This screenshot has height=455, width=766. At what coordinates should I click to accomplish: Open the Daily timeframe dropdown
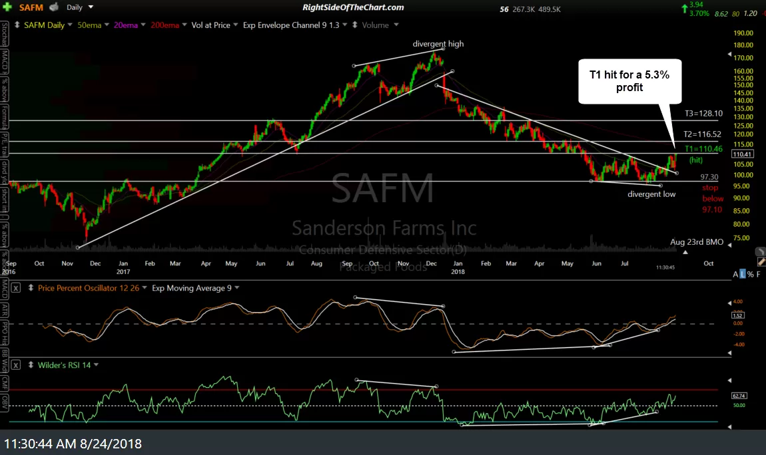[91, 7]
